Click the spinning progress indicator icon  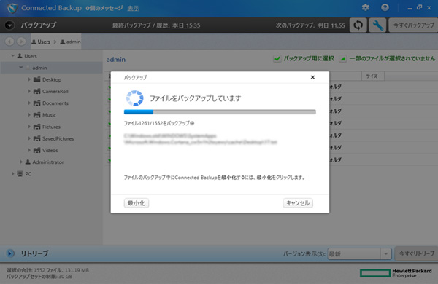[x=134, y=98]
